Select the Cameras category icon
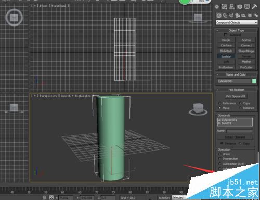The image size is (260, 200). pos(237,16)
